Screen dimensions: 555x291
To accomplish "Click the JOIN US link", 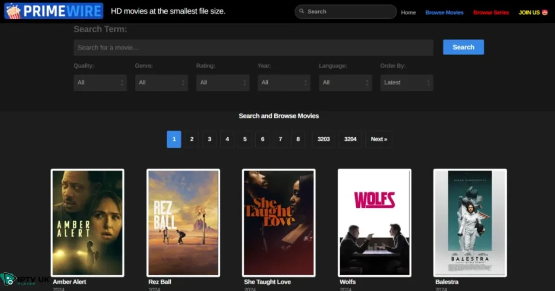I will point(533,12).
